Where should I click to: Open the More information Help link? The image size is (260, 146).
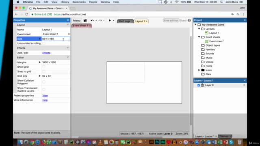[x=45, y=100]
